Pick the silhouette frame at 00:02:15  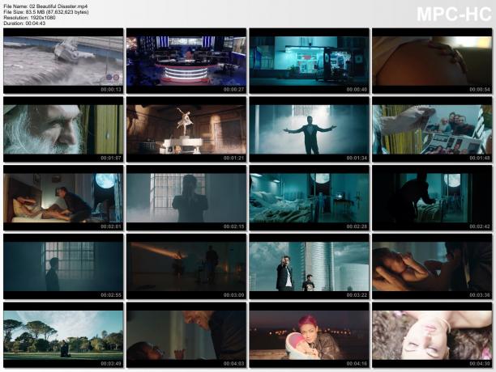[x=186, y=198]
